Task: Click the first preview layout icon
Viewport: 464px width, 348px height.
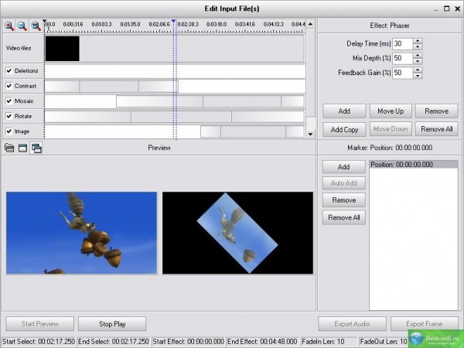Action: [x=9, y=148]
